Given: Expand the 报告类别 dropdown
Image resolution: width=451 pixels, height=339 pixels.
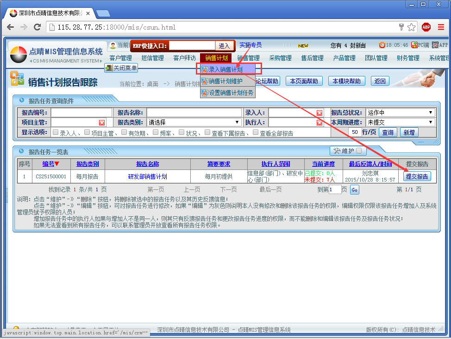Looking at the screenshot, I should click(194, 122).
